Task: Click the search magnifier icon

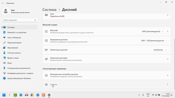Action: point(35,20)
